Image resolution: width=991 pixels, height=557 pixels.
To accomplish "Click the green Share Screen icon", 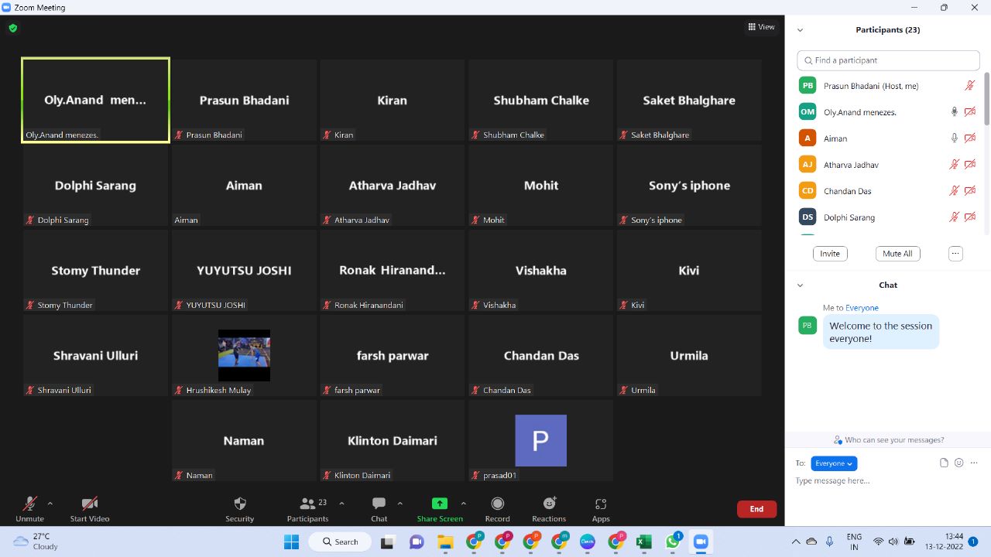I will point(440,504).
